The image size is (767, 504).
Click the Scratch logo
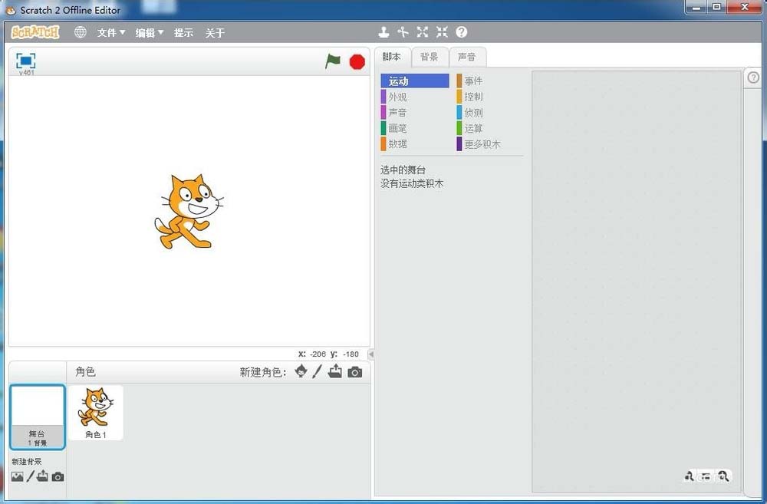click(35, 32)
